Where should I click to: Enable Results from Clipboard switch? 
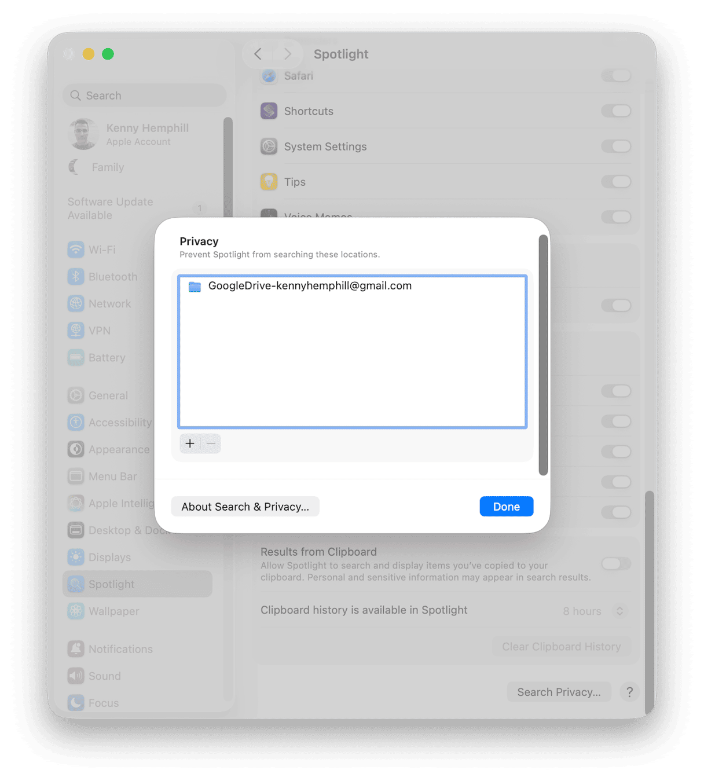616,564
